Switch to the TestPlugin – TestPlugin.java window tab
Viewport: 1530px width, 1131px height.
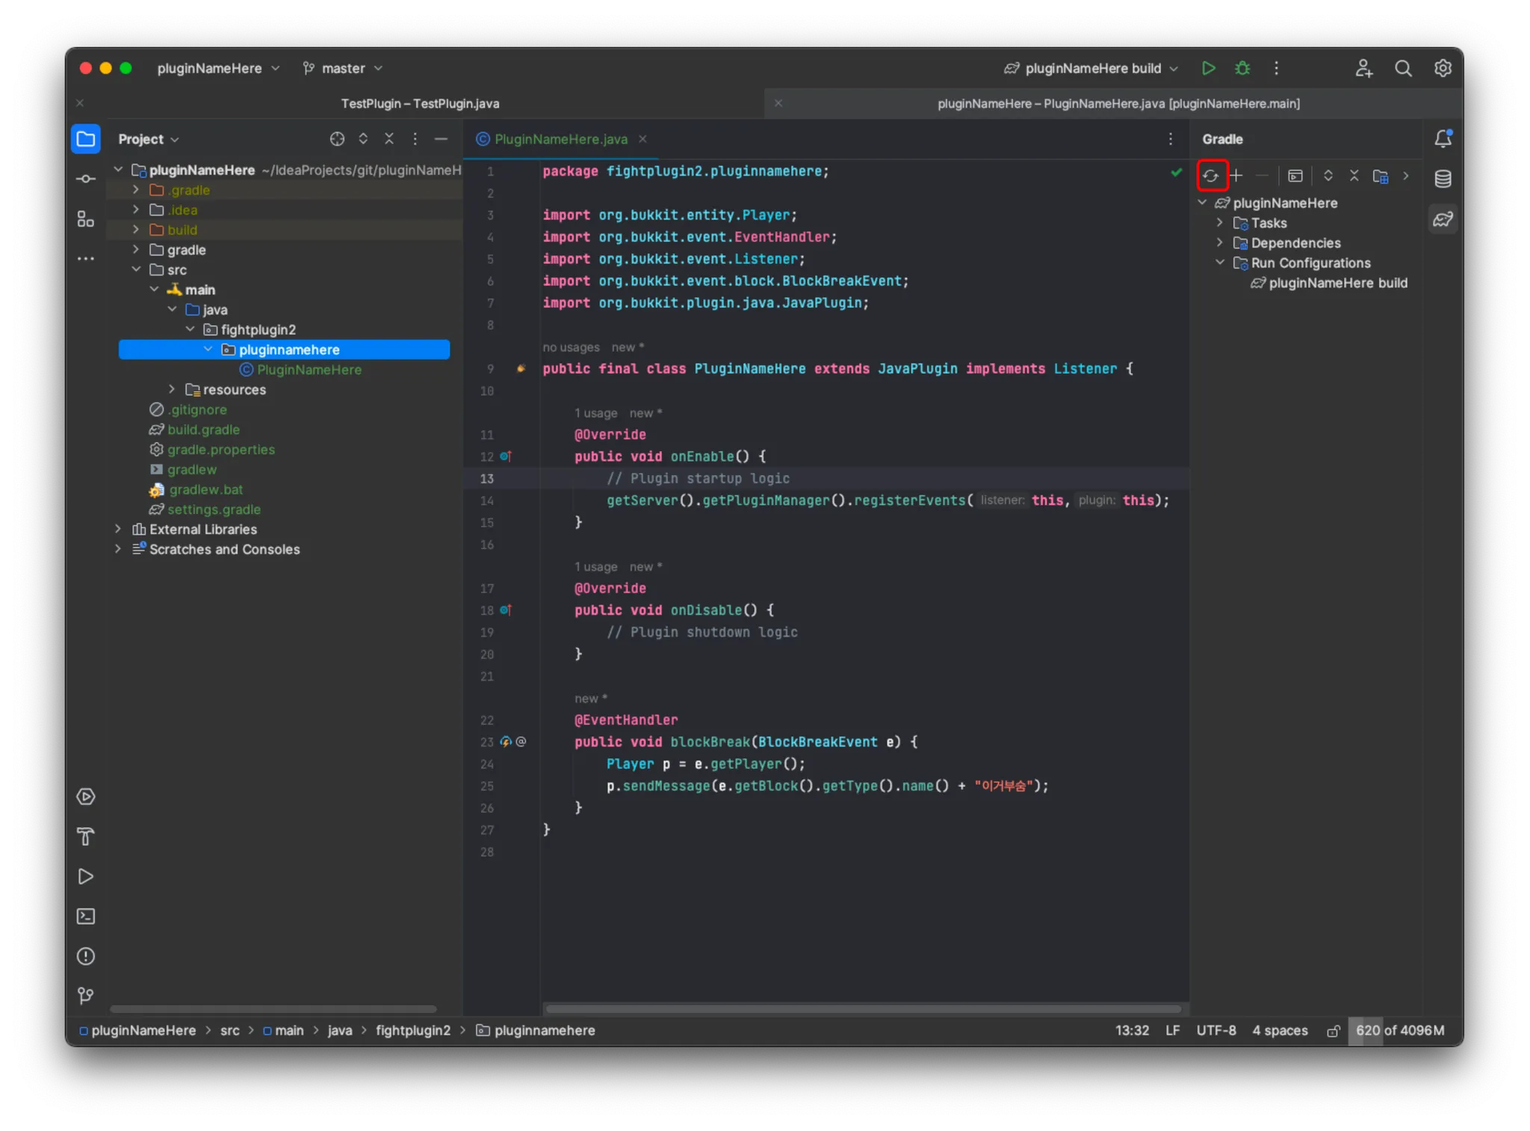pos(420,104)
